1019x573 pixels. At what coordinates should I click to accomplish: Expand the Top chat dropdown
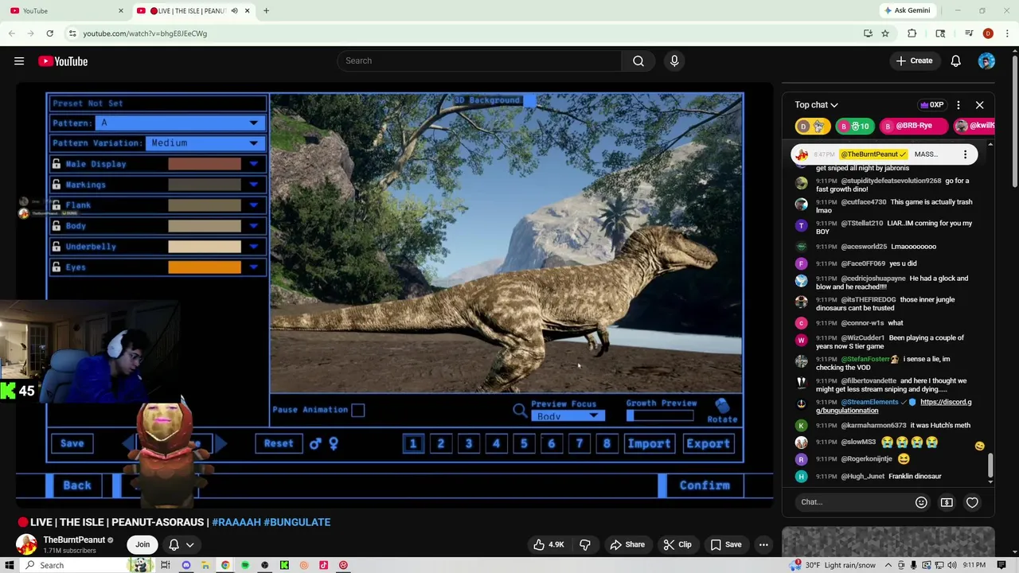coord(816,105)
